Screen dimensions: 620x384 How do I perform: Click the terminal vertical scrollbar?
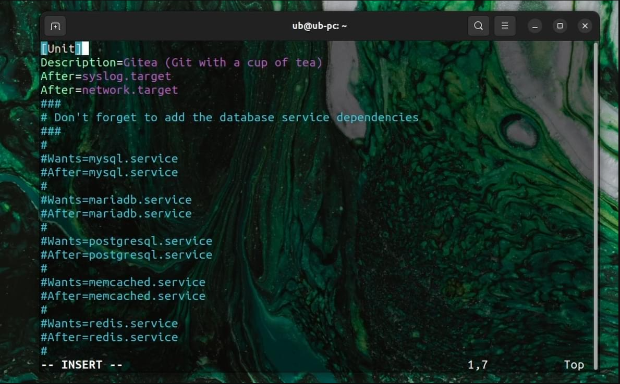[x=597, y=203]
